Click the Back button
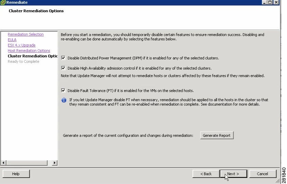The image size is (287, 184). click(206, 174)
